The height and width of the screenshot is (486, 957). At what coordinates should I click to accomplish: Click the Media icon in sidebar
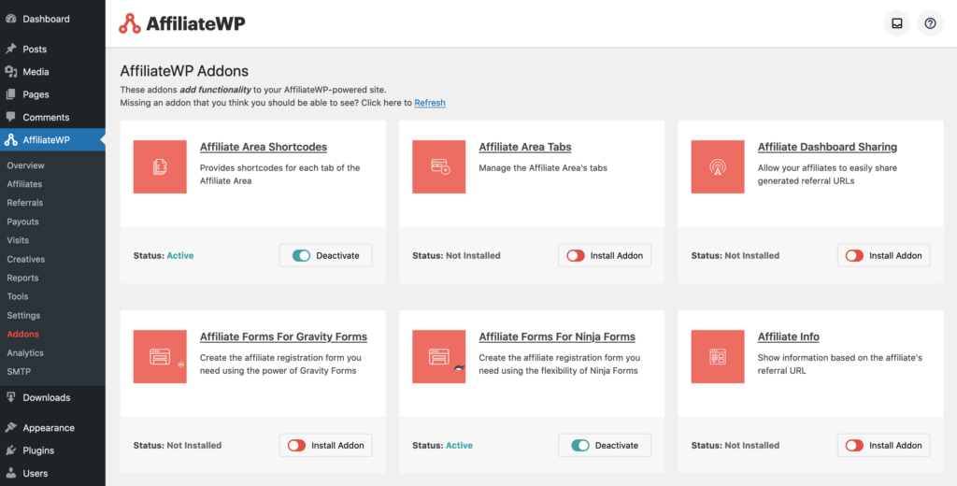point(10,71)
